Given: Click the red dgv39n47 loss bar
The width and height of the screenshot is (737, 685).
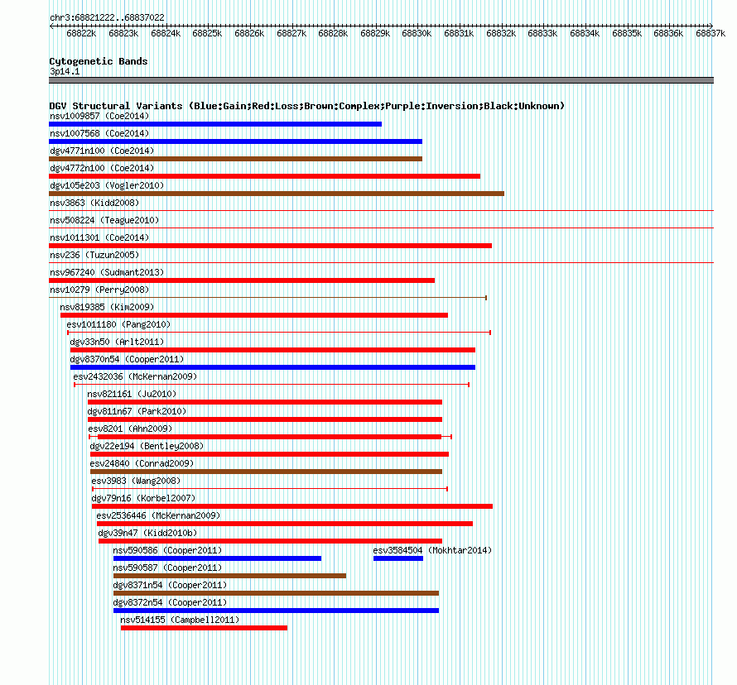Looking at the screenshot, I should coord(270,541).
